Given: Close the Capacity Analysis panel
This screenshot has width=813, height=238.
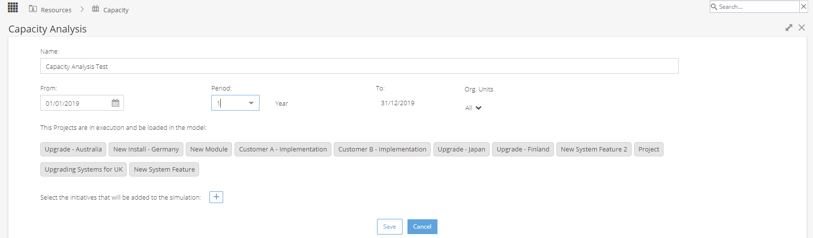Looking at the screenshot, I should pos(802,28).
